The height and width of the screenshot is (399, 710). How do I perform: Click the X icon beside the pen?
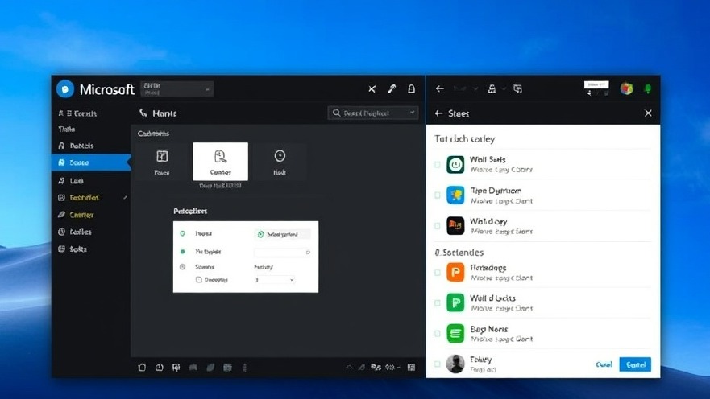[372, 89]
